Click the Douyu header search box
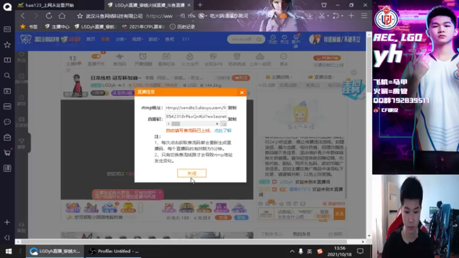The image size is (459, 258). [x=246, y=39]
